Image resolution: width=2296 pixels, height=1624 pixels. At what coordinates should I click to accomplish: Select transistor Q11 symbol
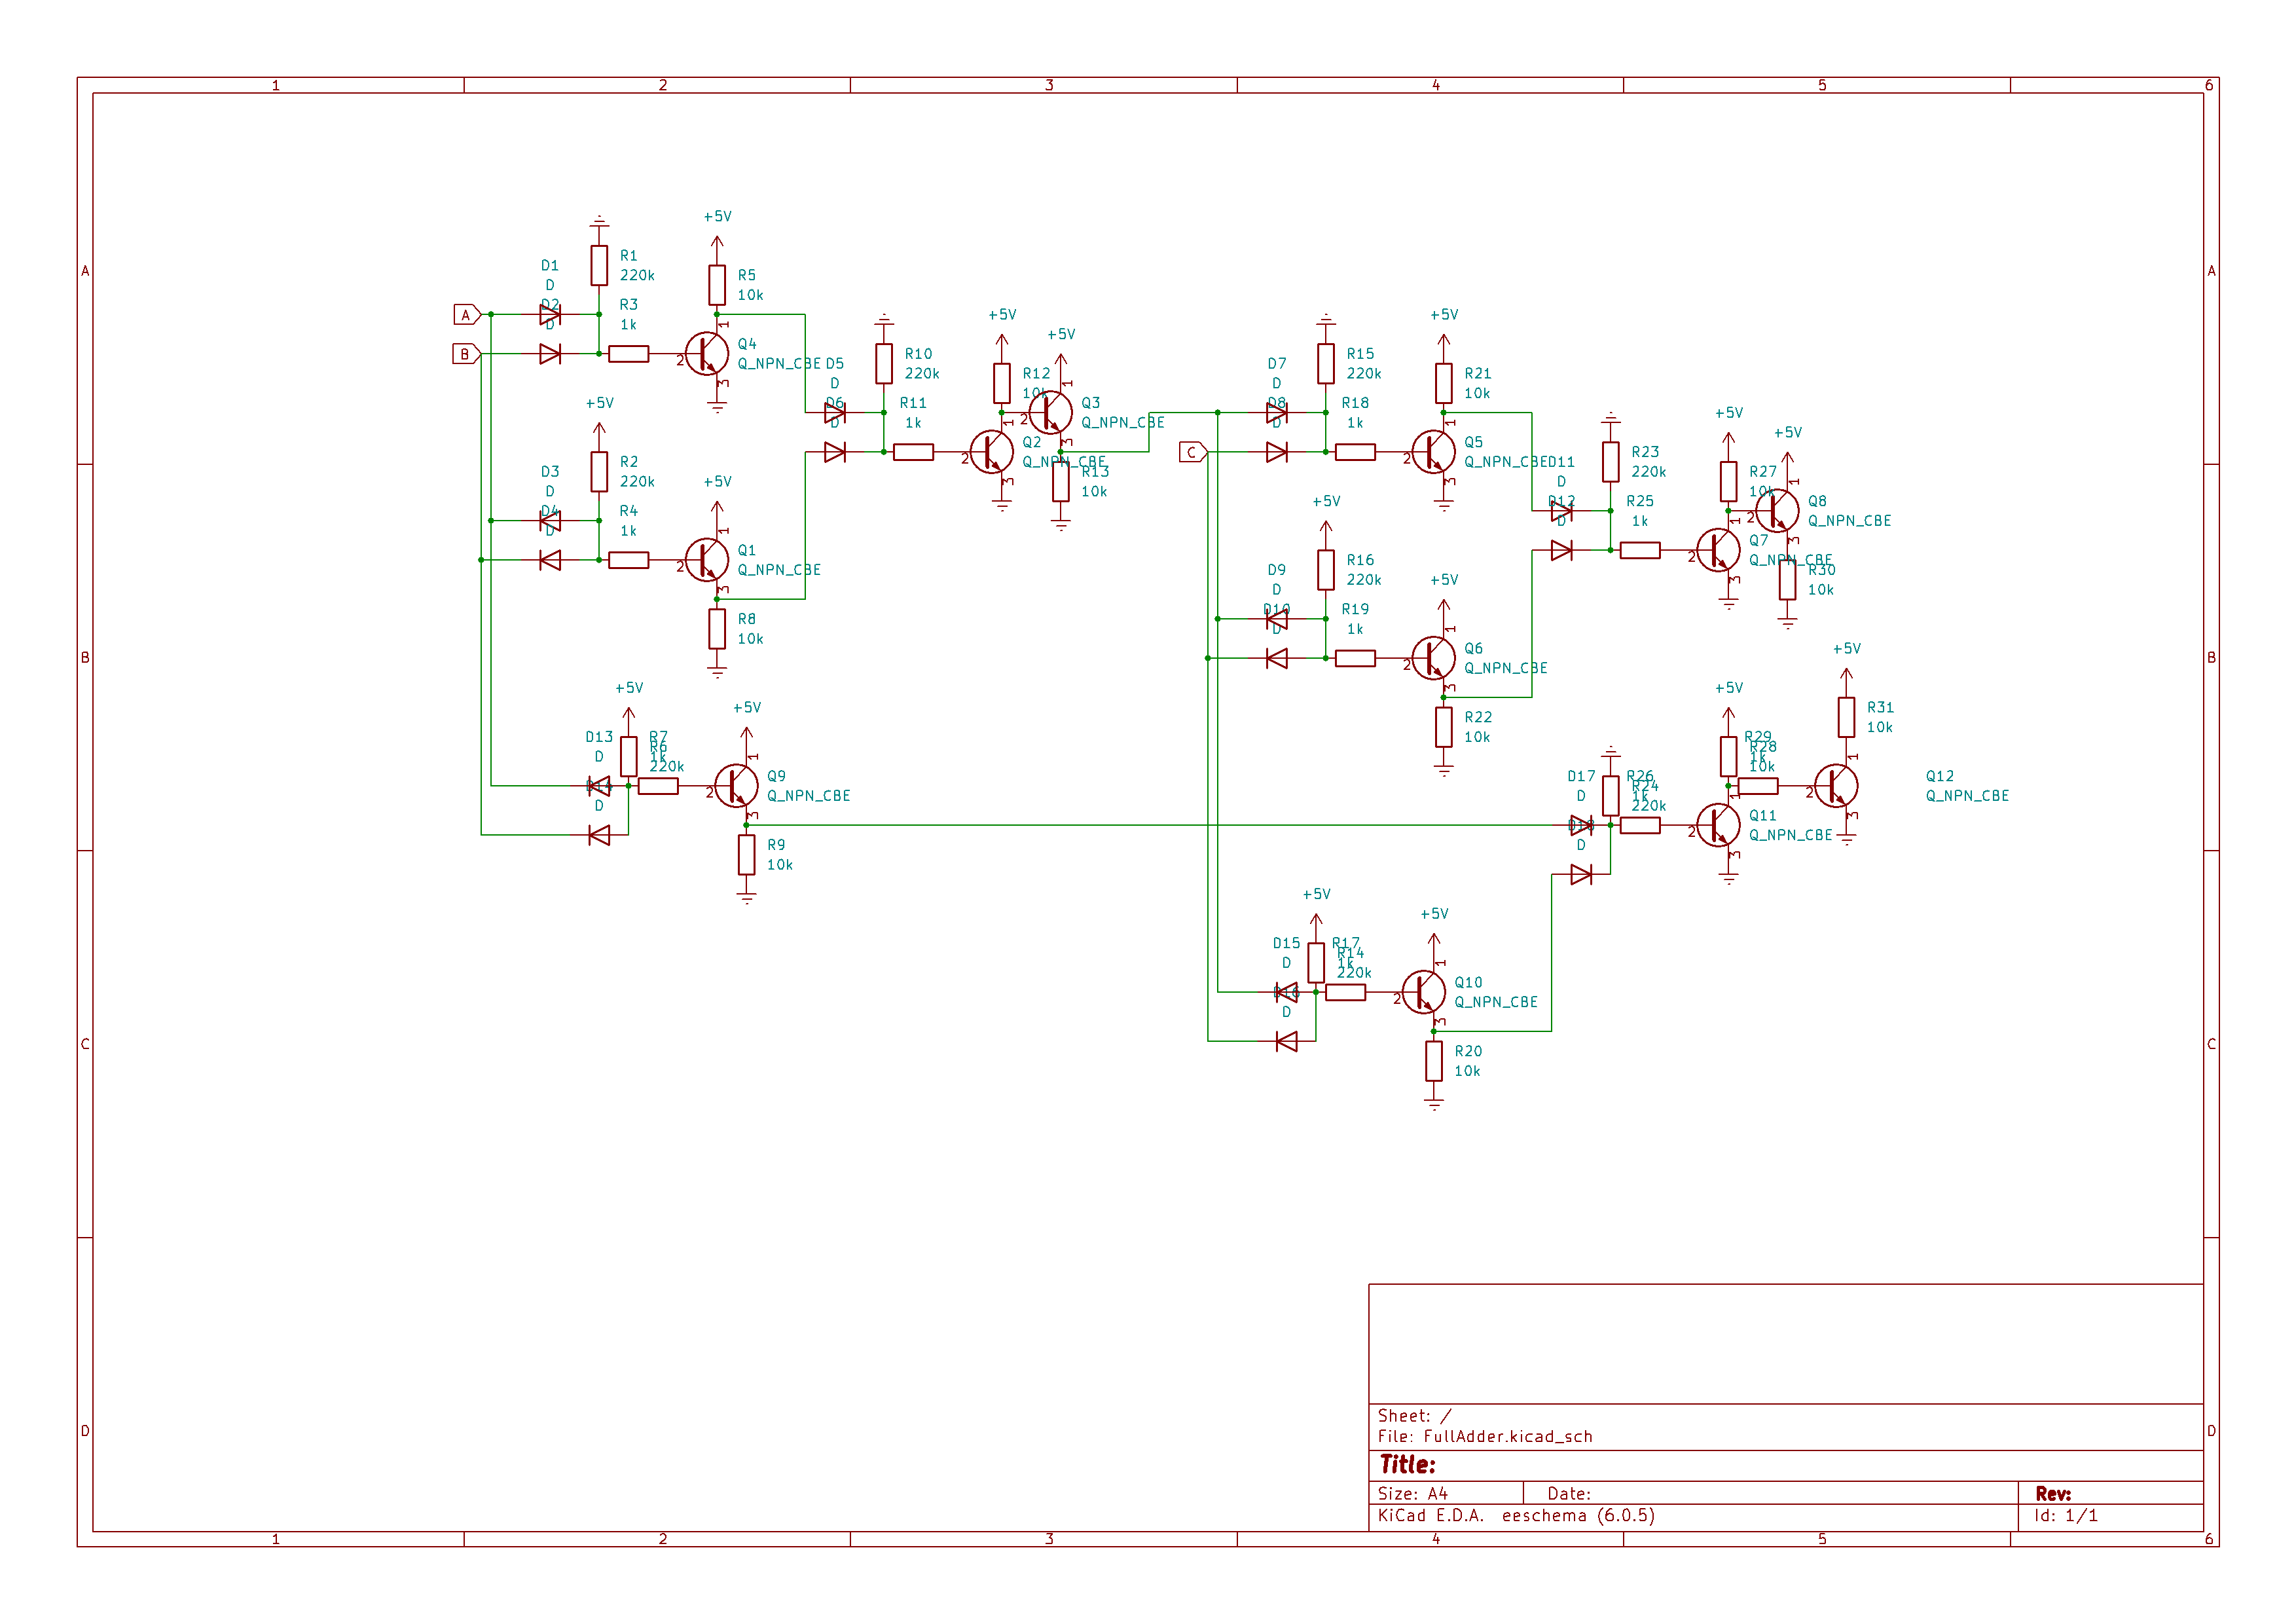click(1719, 825)
